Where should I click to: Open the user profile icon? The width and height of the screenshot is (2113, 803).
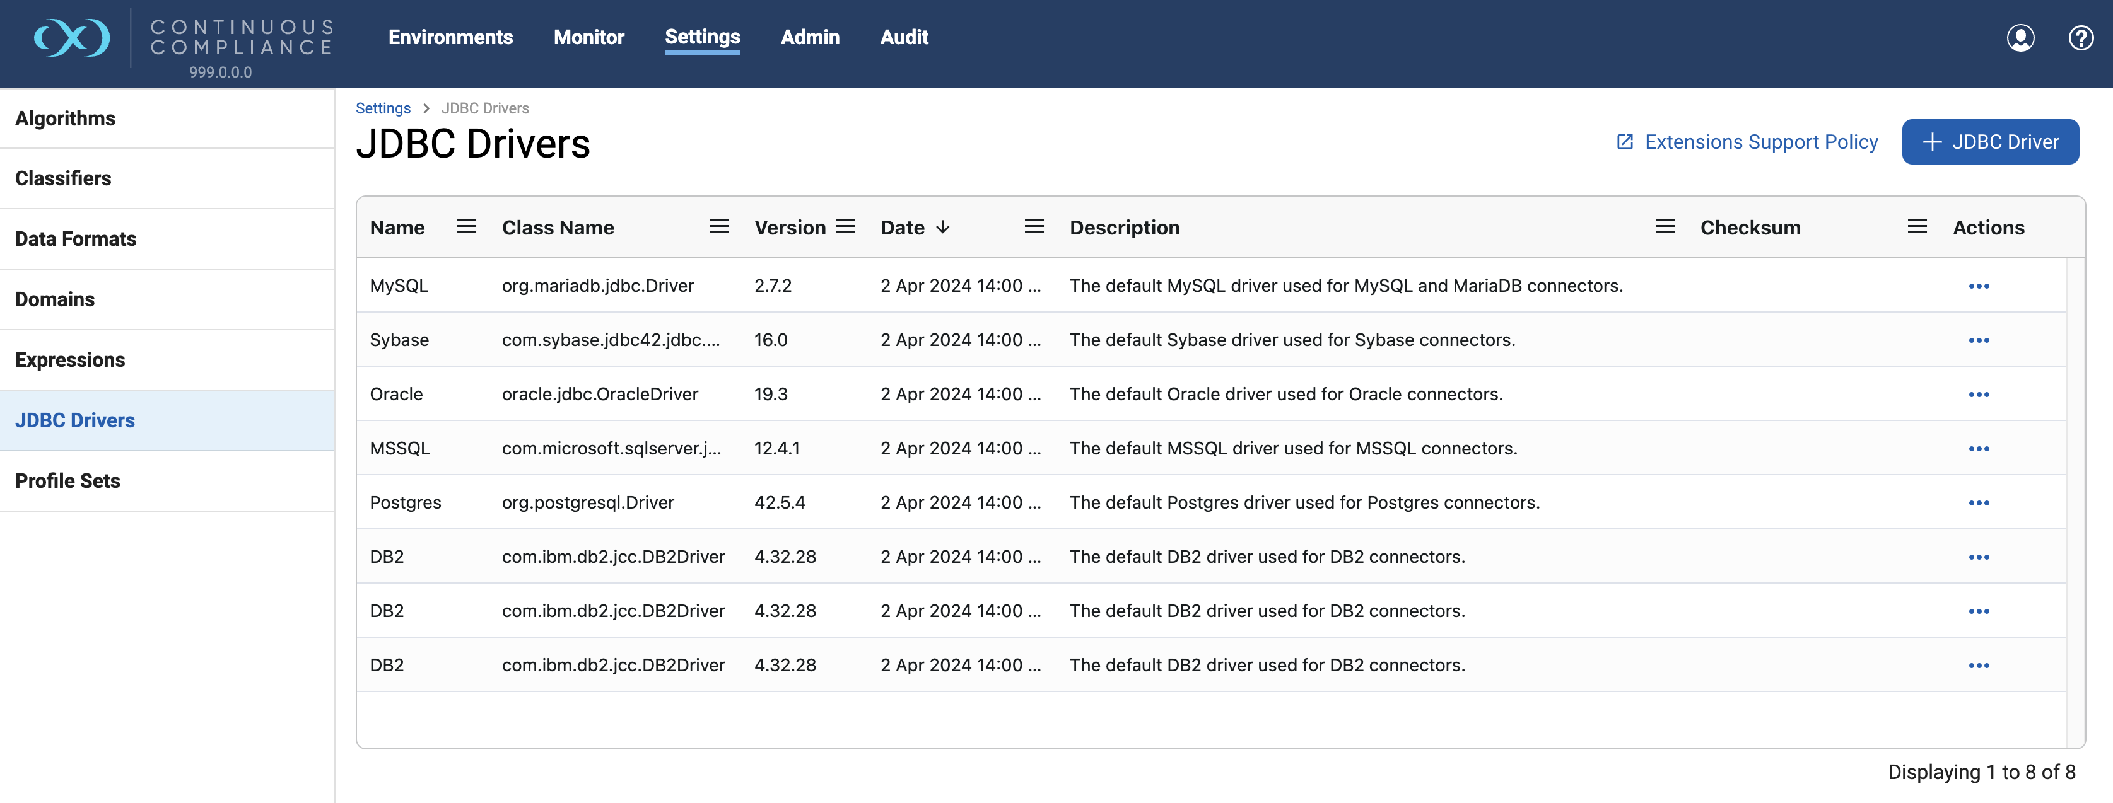coord(2020,38)
